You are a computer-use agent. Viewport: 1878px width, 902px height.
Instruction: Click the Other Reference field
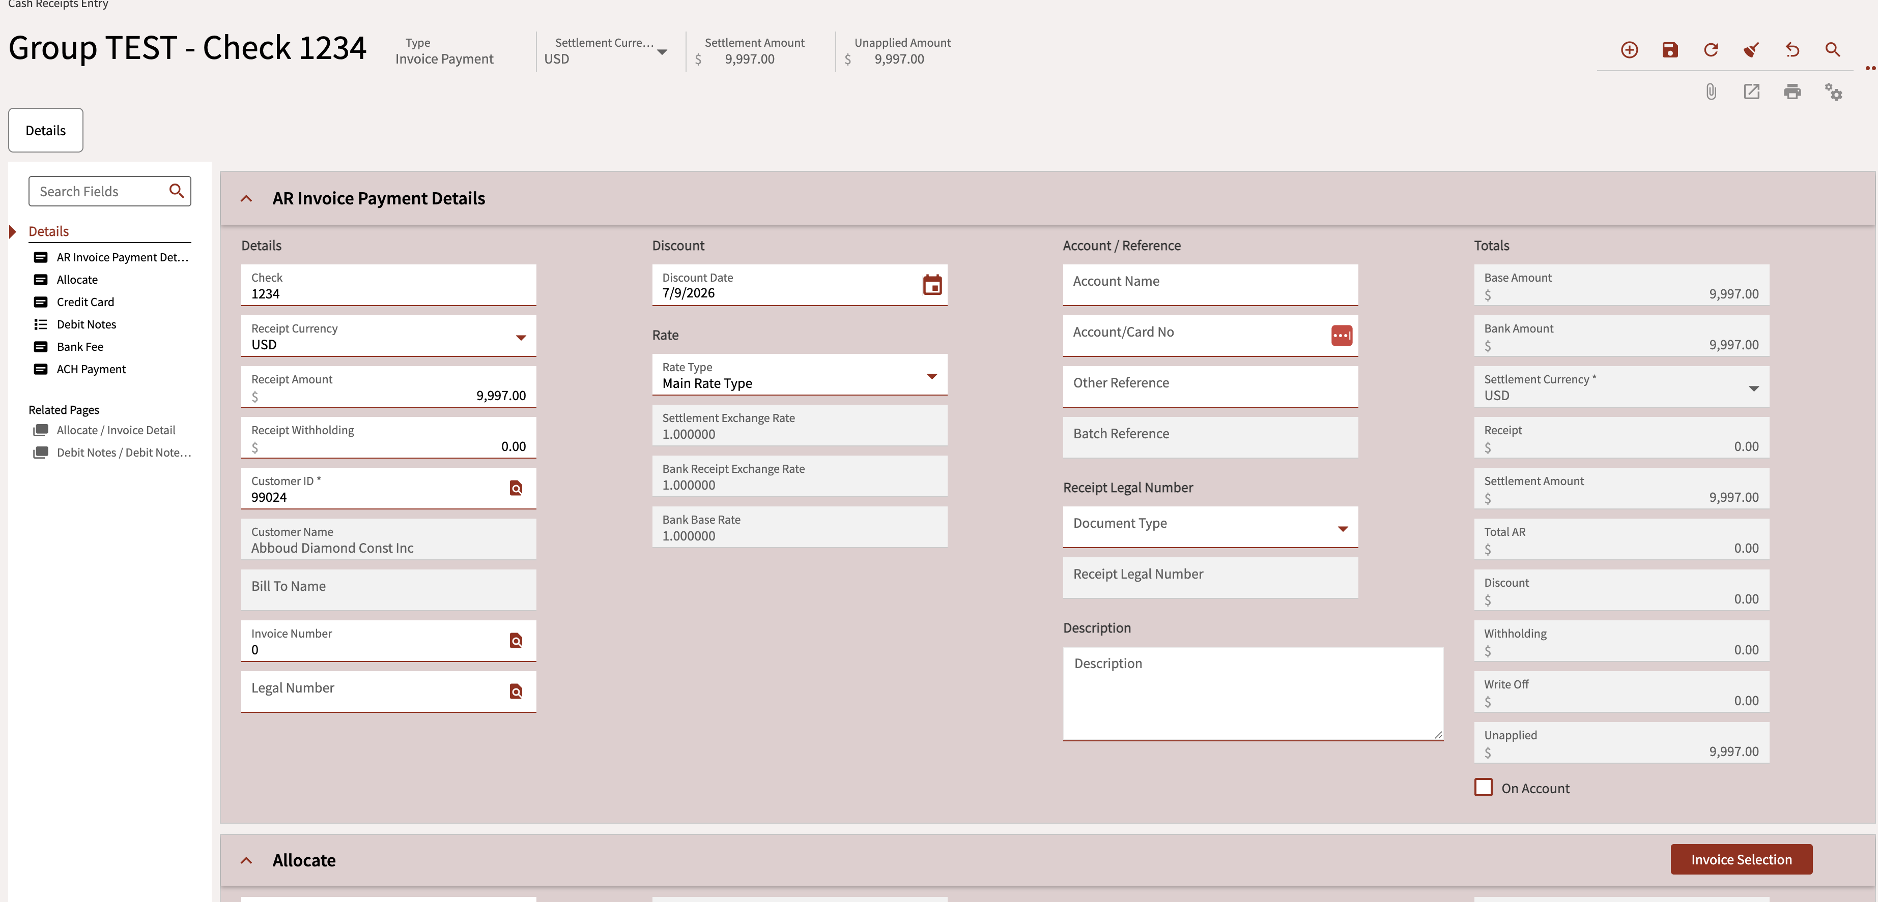tap(1210, 387)
